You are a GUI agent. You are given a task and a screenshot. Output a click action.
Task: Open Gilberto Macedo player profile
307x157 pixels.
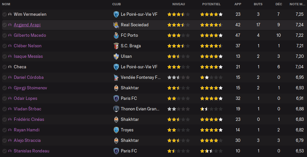point(30,35)
